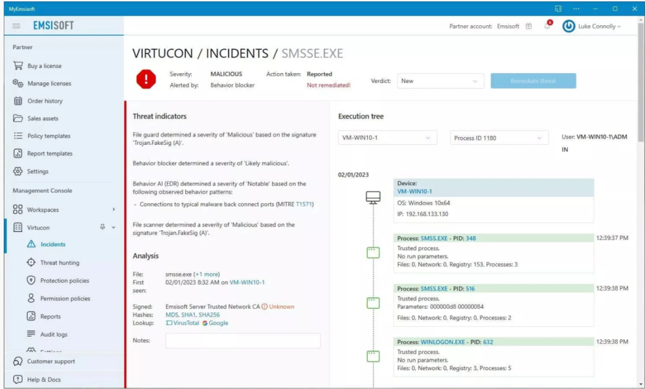The width and height of the screenshot is (645, 389).
Task: Collapse the Virtucon workspace chevron
Action: coord(113,227)
